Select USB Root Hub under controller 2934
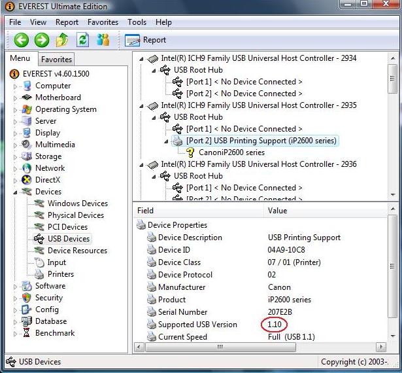The height and width of the screenshot is (373, 402). 198,70
